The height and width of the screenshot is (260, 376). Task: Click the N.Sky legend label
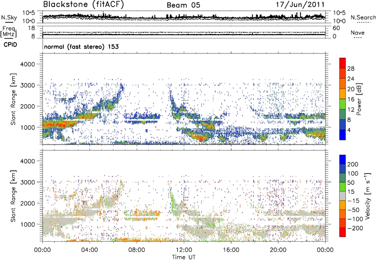coord(9,17)
